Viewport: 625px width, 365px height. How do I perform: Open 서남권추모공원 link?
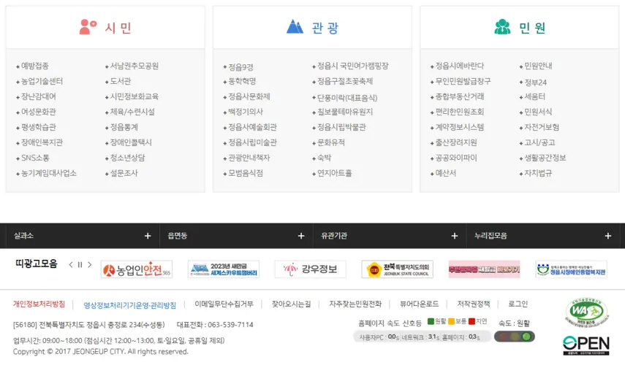[x=135, y=66]
